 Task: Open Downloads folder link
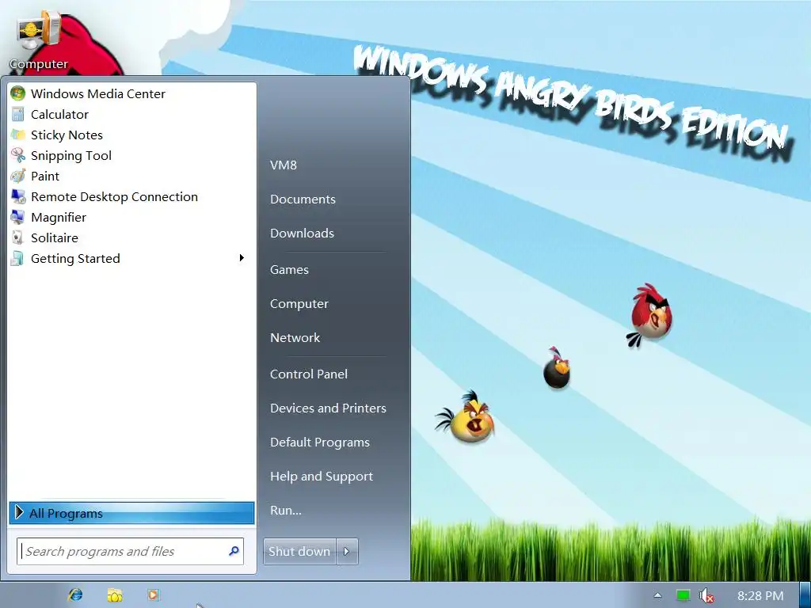pyautogui.click(x=302, y=234)
